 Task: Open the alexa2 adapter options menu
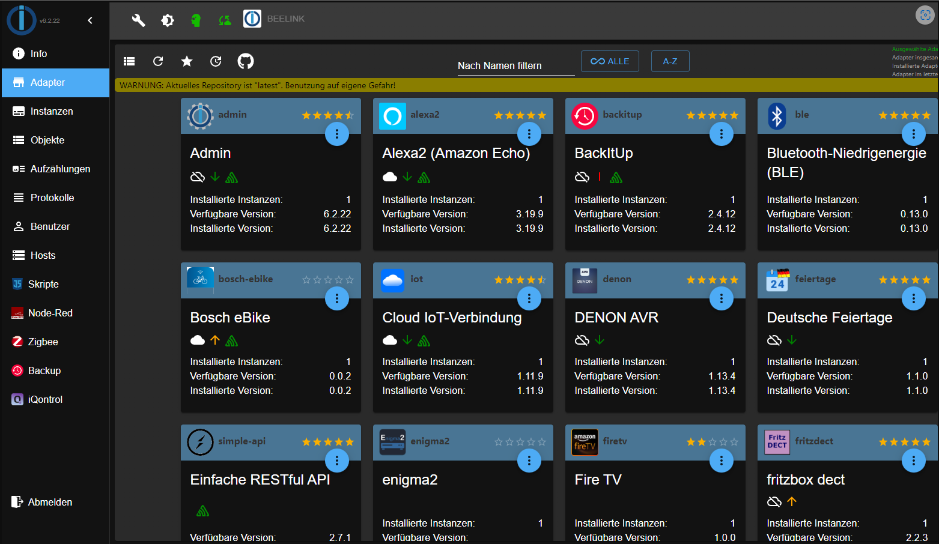tap(529, 133)
